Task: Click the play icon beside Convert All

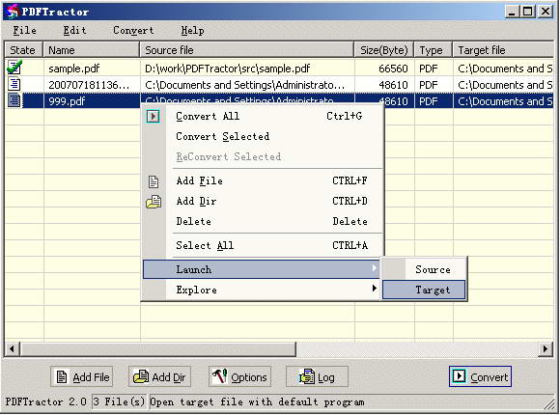Action: (x=154, y=117)
